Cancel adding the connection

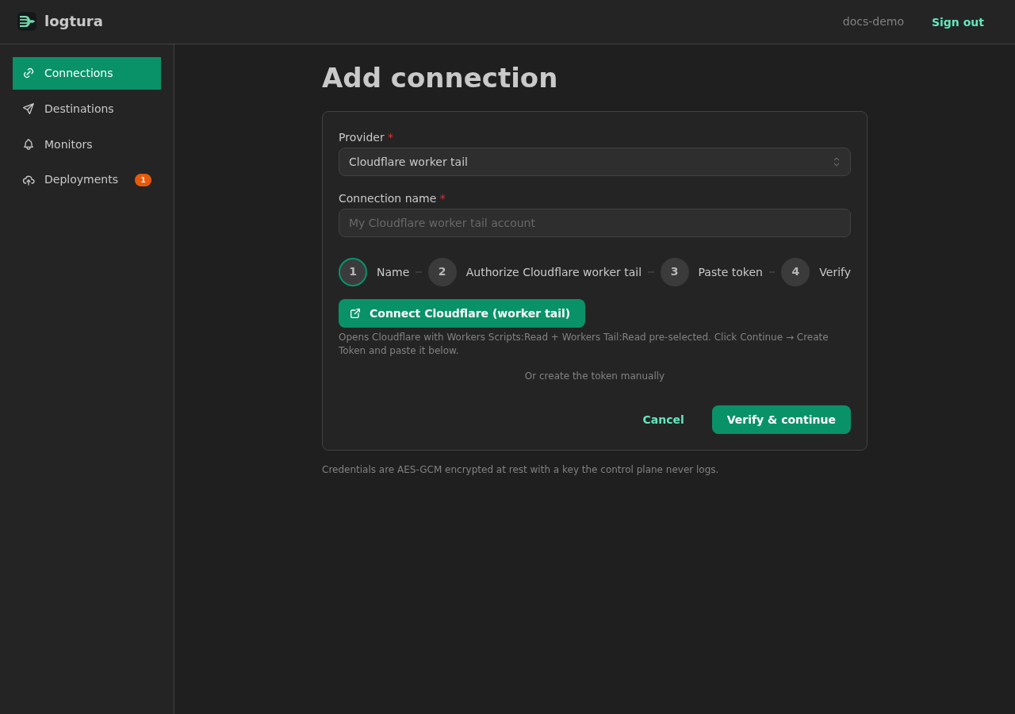coord(663,420)
